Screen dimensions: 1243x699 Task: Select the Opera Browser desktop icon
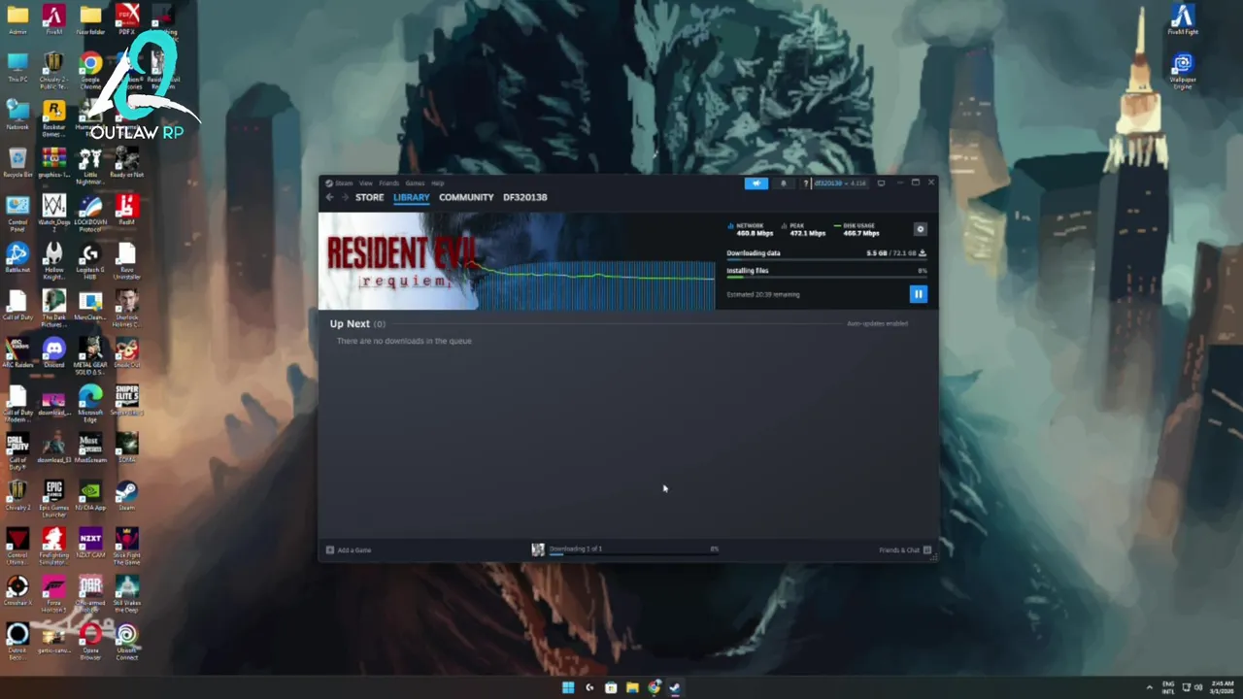point(90,641)
